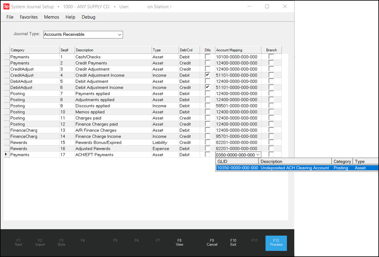This screenshot has height=257, width=379.
Task: Click F9 Cancel function key
Action: 212,242
